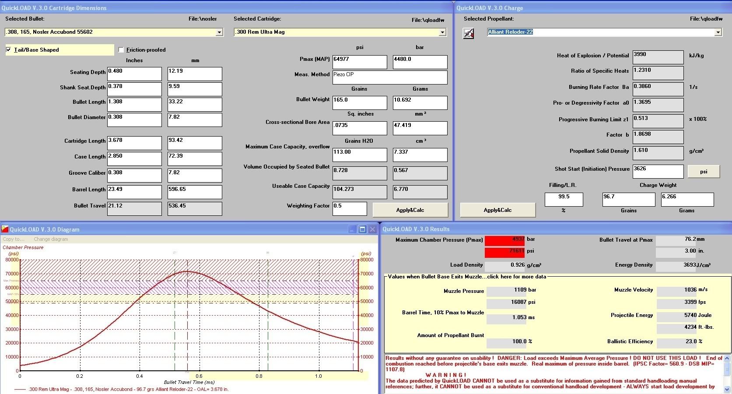
Task: Click the Pmax (MAP) psi field
Action: tap(360, 62)
